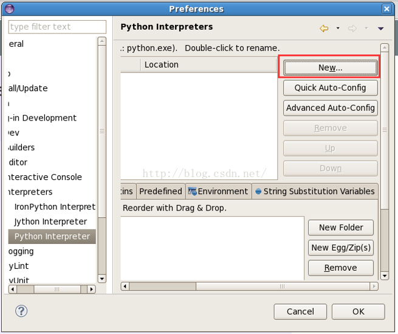Select the Builders tree item
This screenshot has width=398, height=334.
(22, 147)
